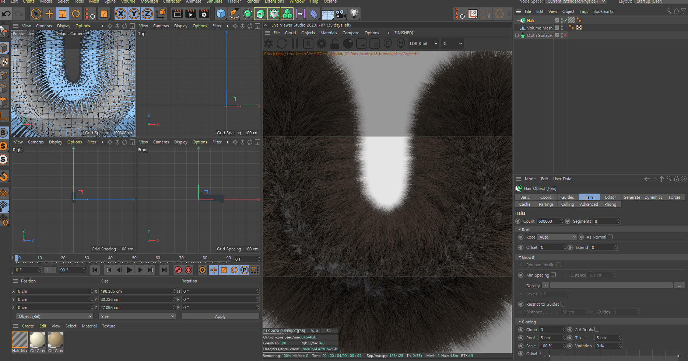Image resolution: width=688 pixels, height=361 pixels.
Task: Open Edit Render Settings clapper icon
Action: coord(204,14)
